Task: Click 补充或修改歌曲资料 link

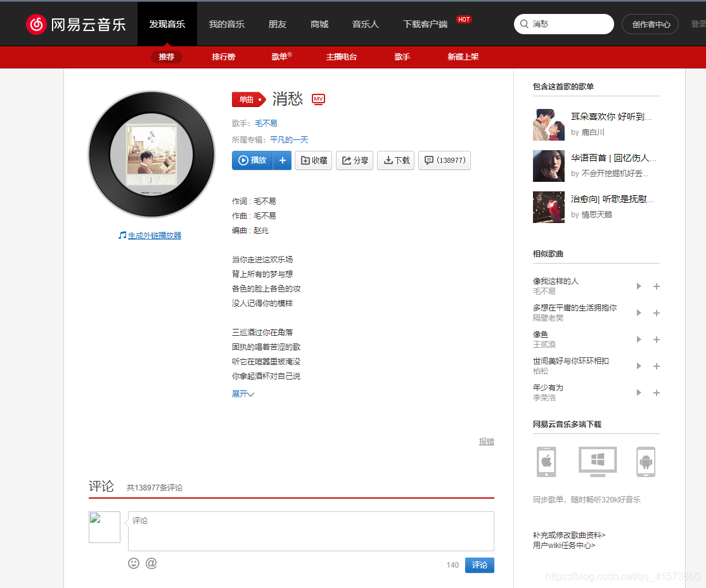Action: coord(569,535)
